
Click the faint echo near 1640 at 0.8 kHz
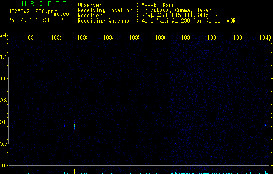265,125
